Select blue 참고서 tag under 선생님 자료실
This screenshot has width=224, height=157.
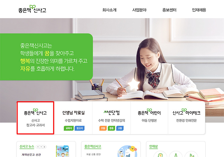click(x=80, y=128)
